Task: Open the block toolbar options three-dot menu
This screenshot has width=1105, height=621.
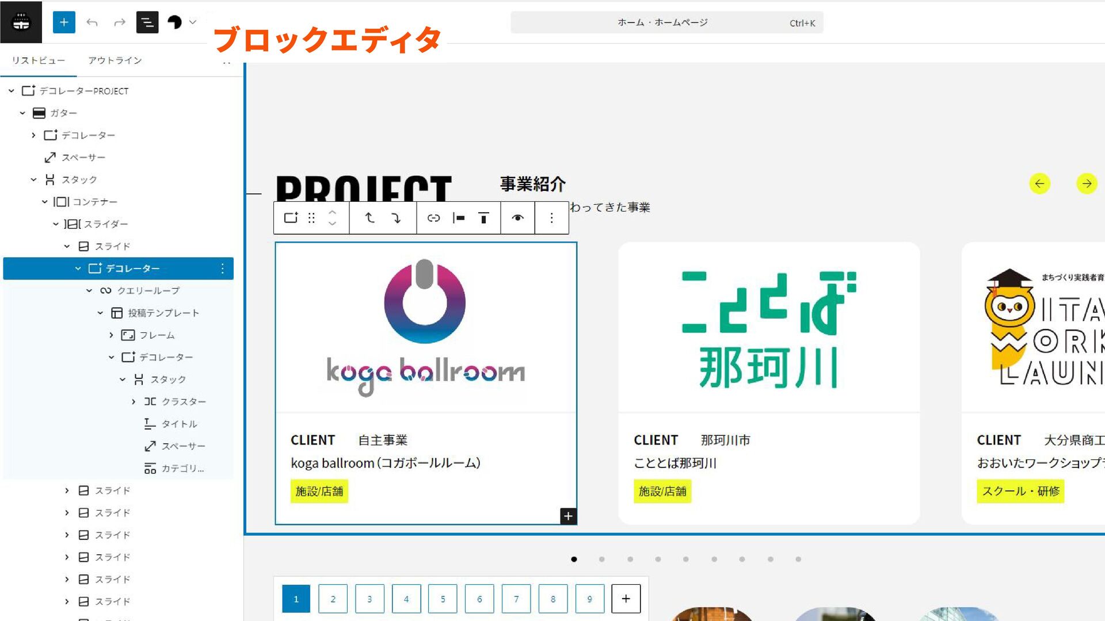Action: coord(551,218)
